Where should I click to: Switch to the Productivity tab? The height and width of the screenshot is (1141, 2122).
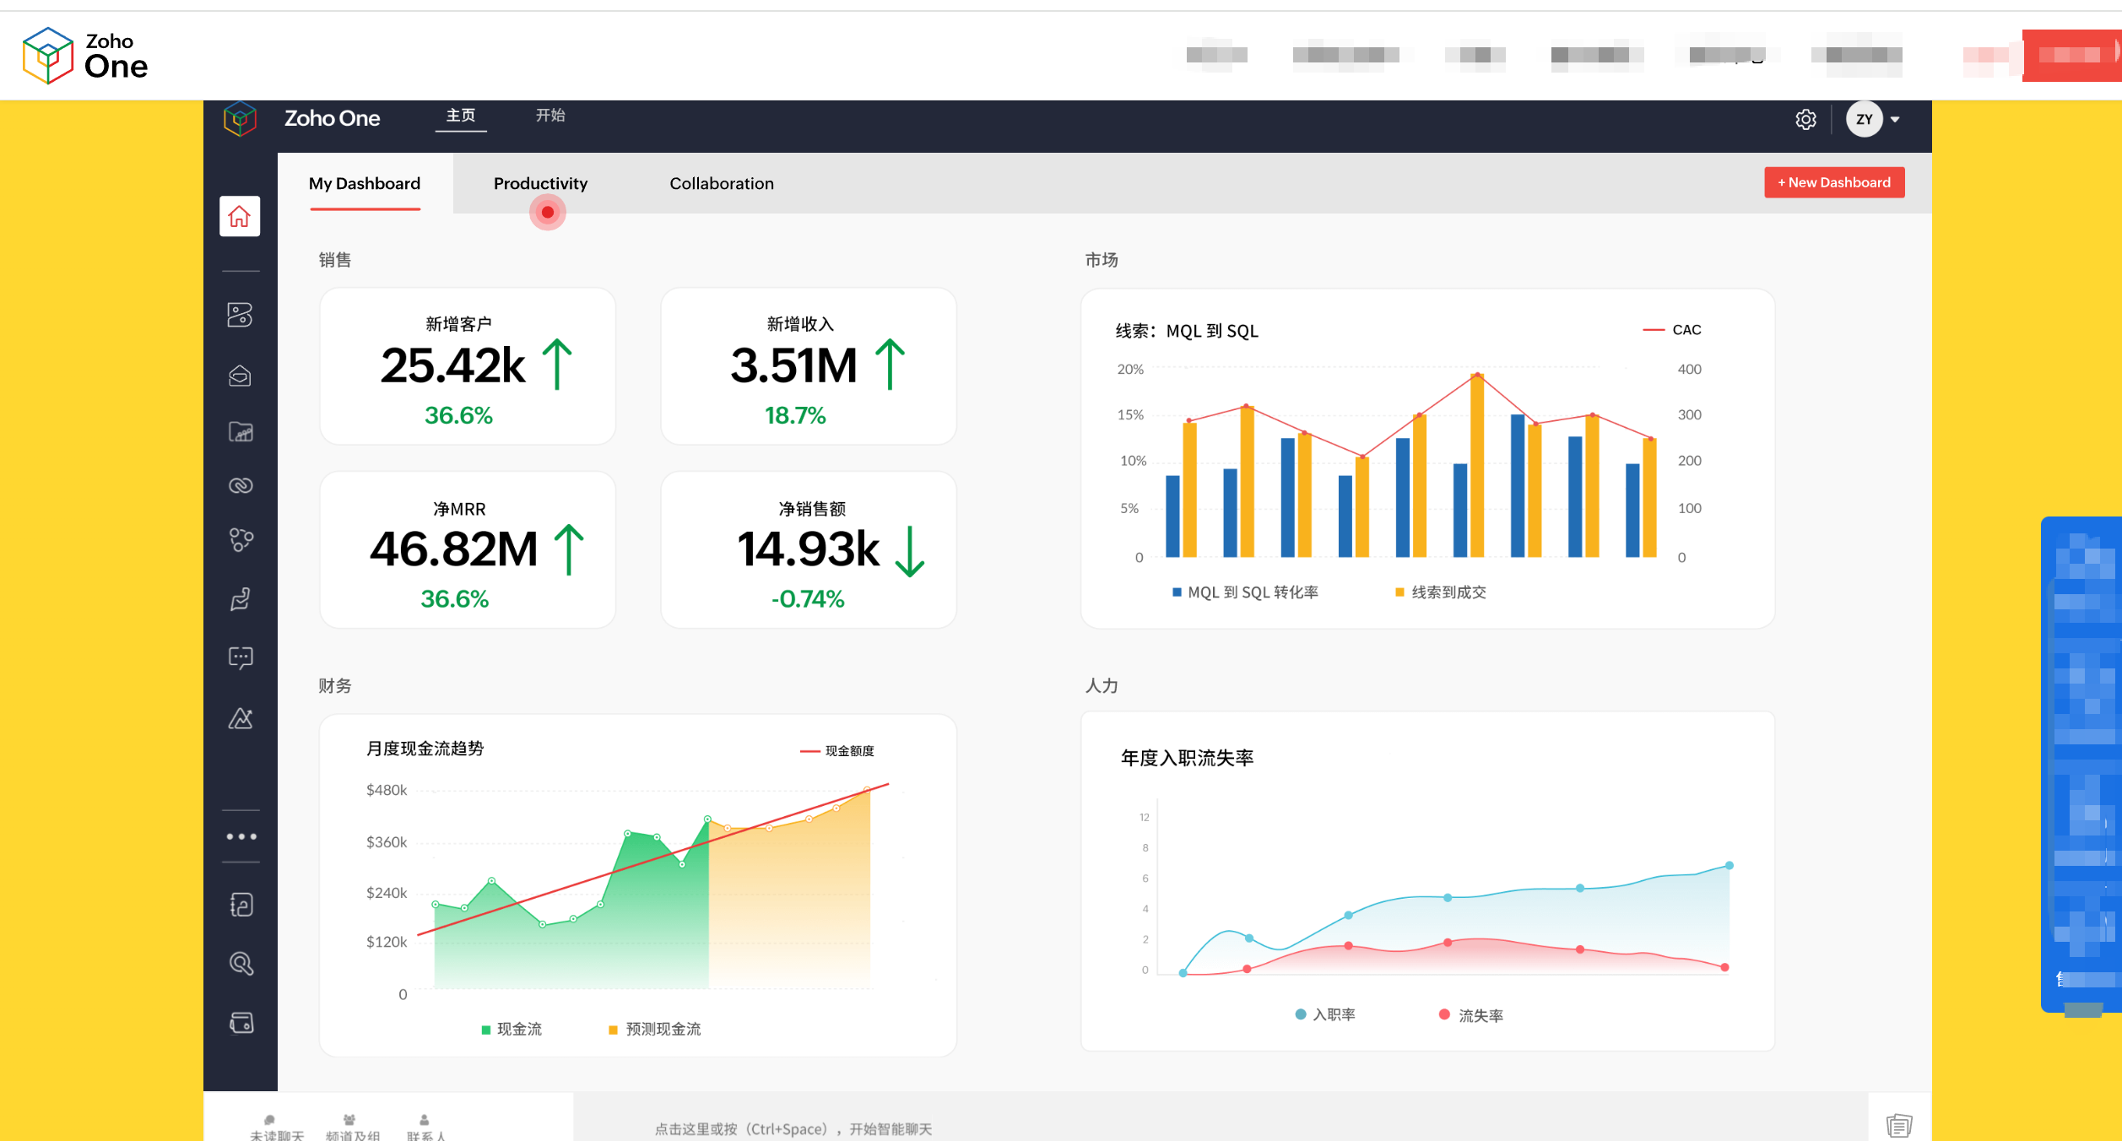coord(540,183)
